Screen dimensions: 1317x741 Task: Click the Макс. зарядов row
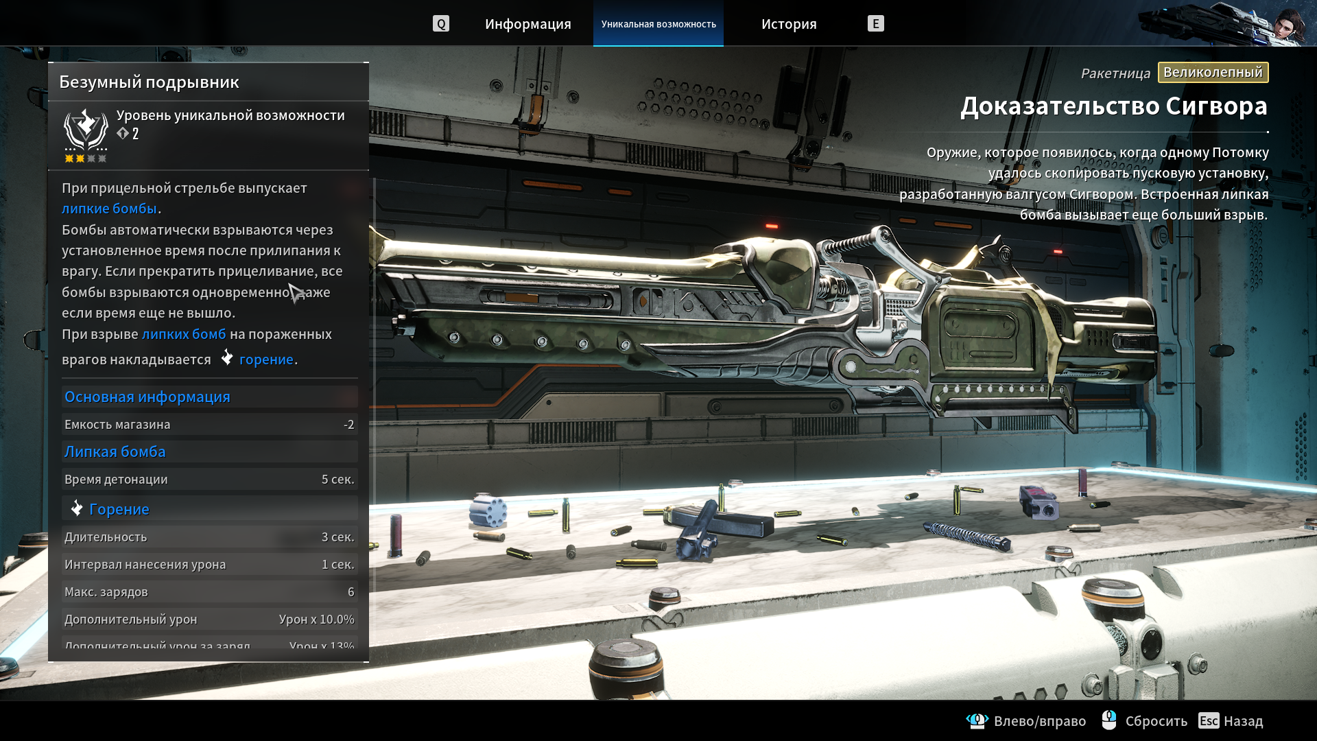[x=210, y=592]
